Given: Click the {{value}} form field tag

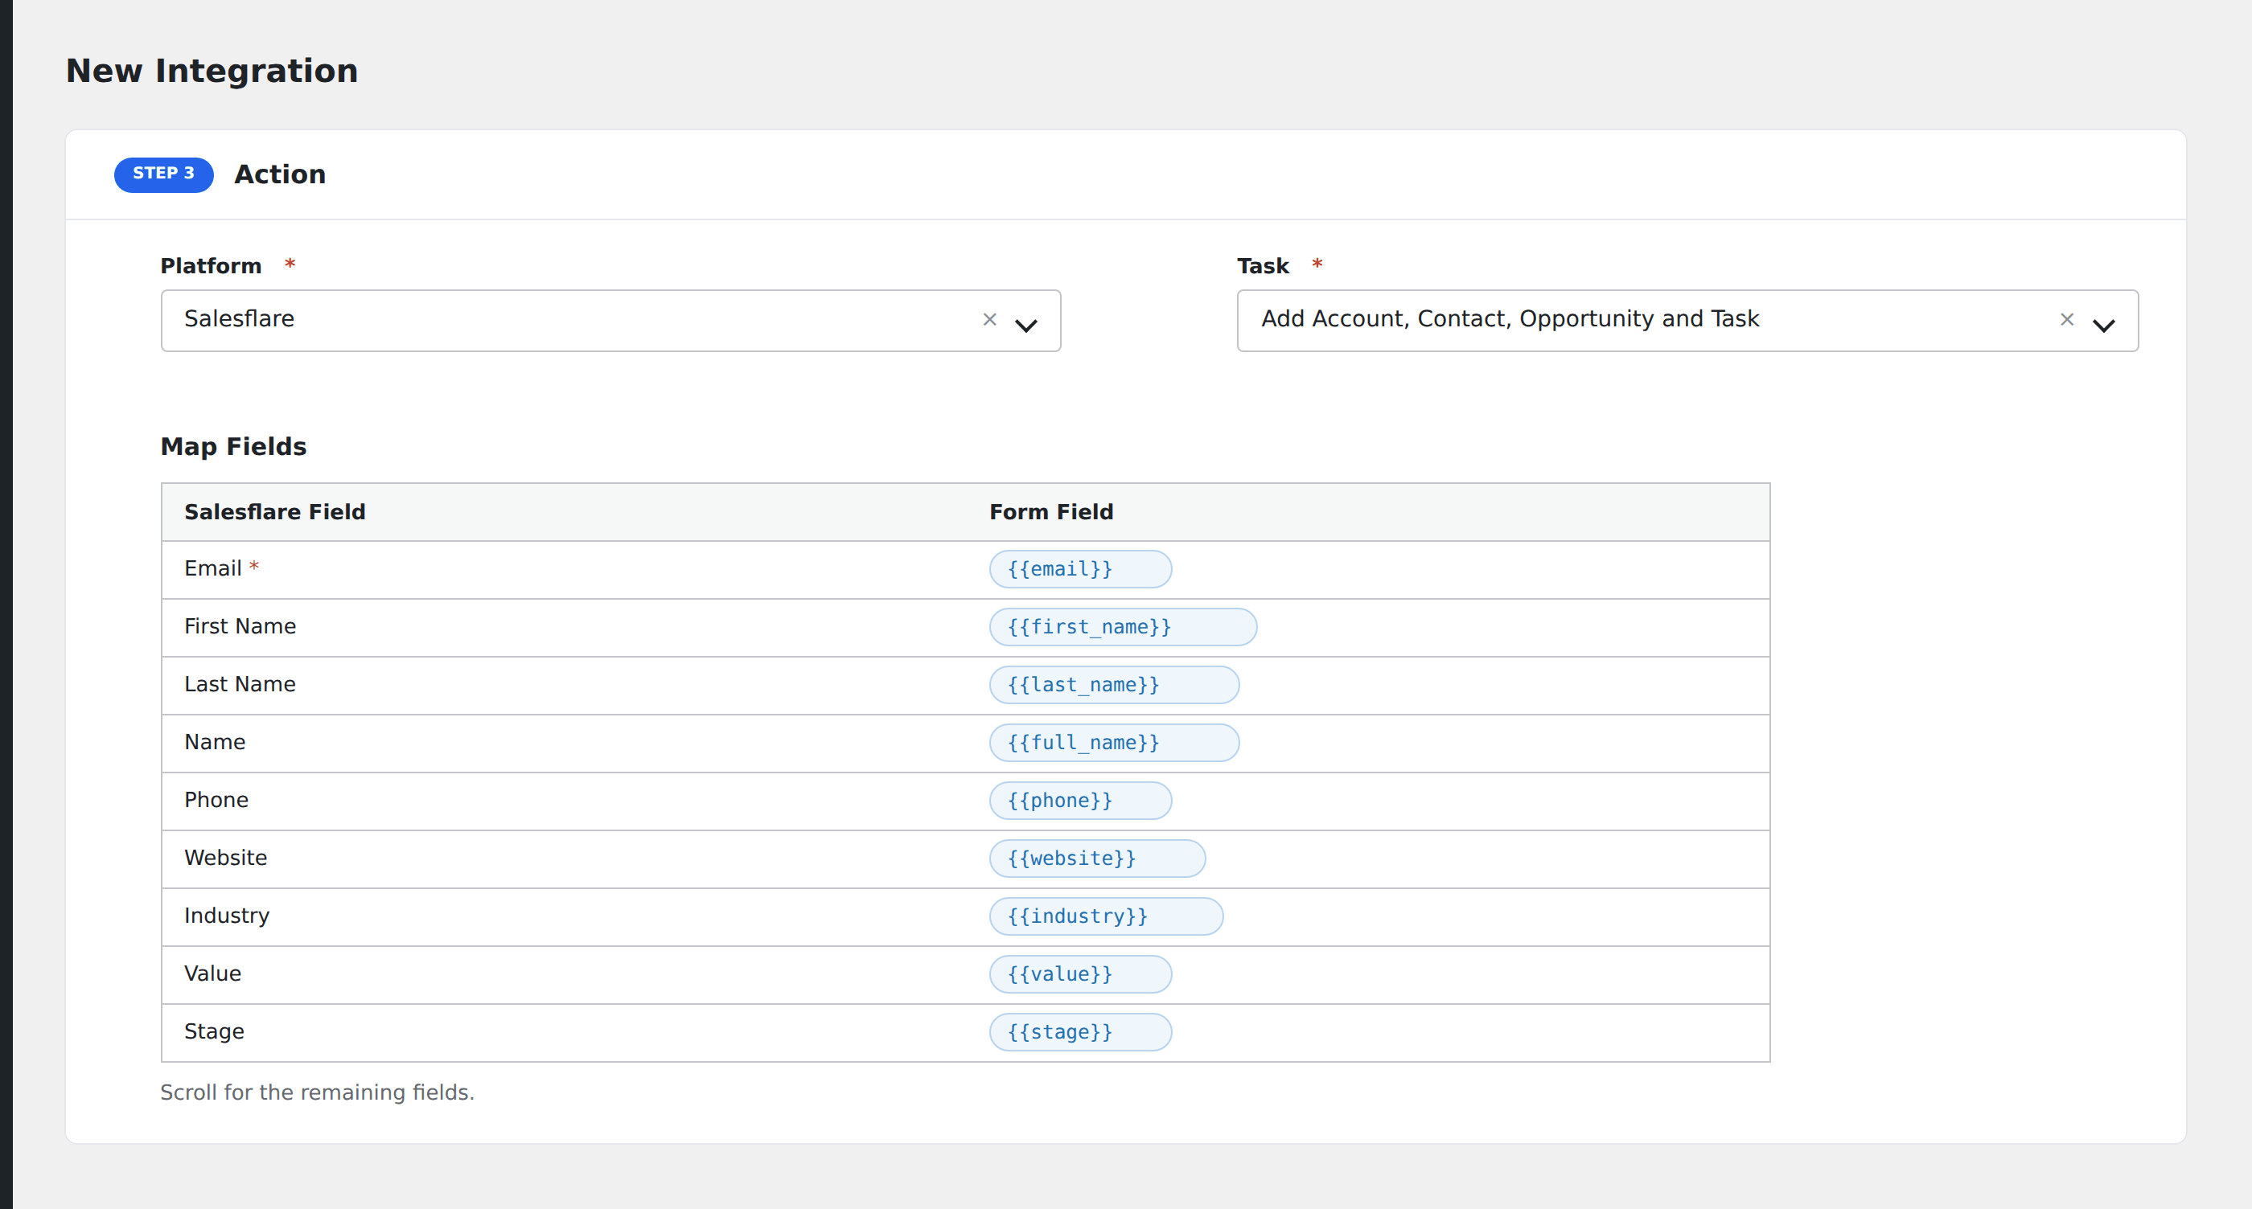Looking at the screenshot, I should pyautogui.click(x=1080, y=974).
